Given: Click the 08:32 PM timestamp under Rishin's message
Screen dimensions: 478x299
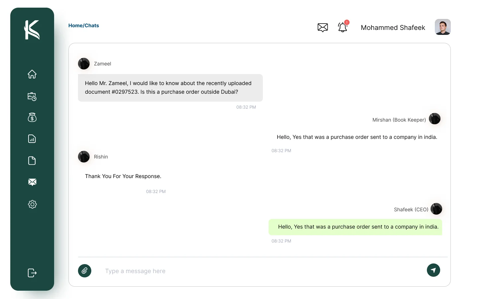Looking at the screenshot, I should pyautogui.click(x=156, y=192).
